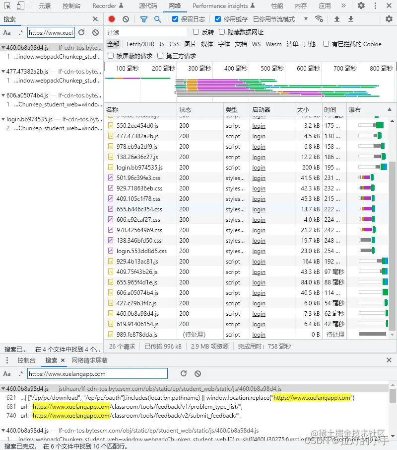The height and width of the screenshot is (450, 397).
Task: Collapse 477.47382a2b.js search result
Action: (x=3, y=72)
